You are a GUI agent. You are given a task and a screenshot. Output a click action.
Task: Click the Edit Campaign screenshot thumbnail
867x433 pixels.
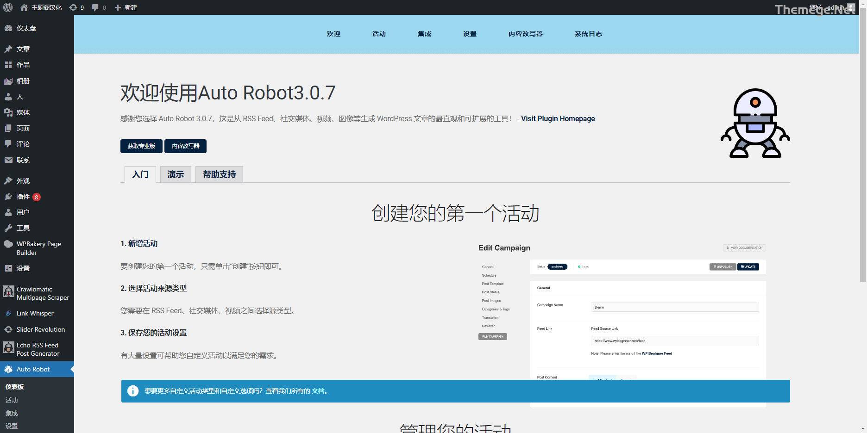622,324
